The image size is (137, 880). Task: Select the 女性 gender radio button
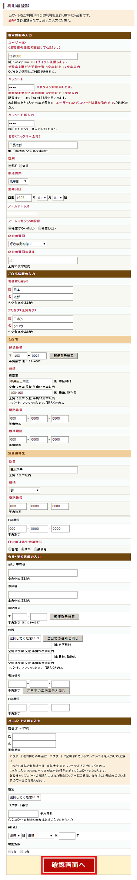click(21, 166)
